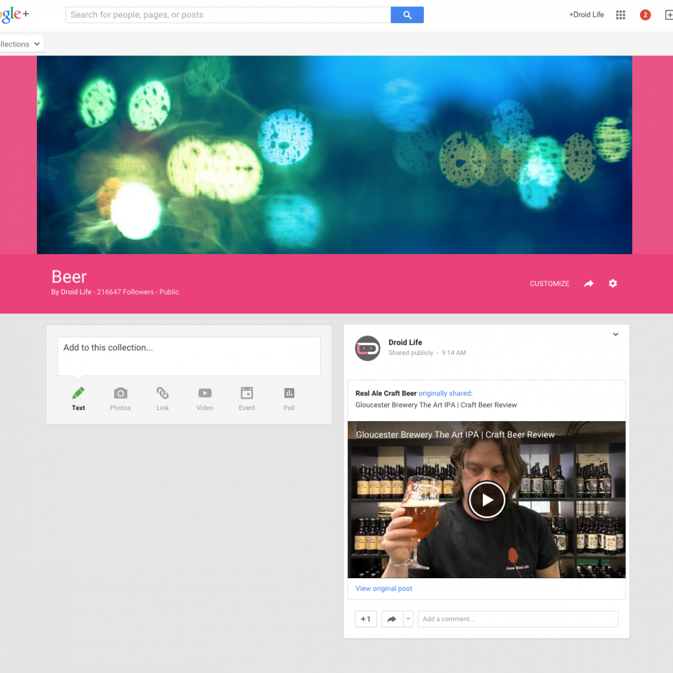Image resolution: width=673 pixels, height=673 pixels.
Task: Open collection settings gear icon
Action: pos(613,283)
